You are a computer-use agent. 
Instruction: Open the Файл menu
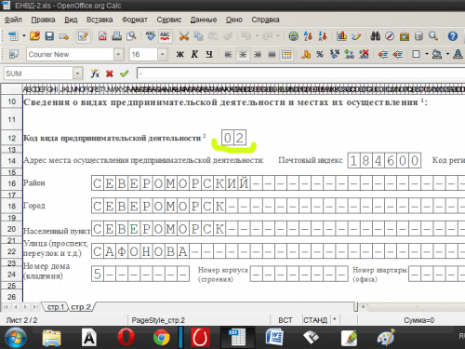coord(13,20)
